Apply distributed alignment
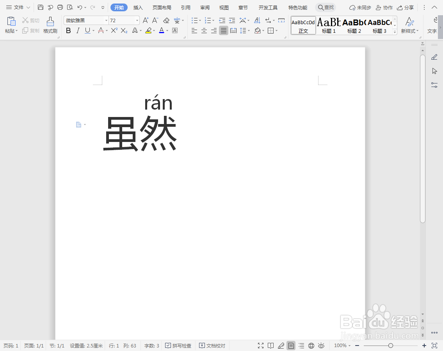This screenshot has height=351, width=443. click(x=233, y=31)
